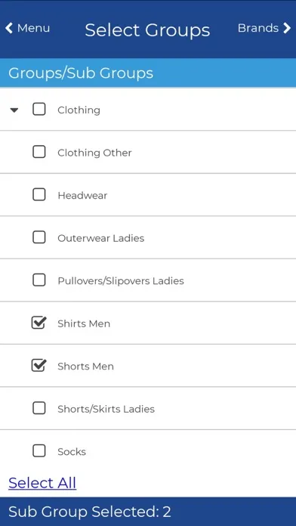Click the right chevron beside Brands

click(x=287, y=28)
